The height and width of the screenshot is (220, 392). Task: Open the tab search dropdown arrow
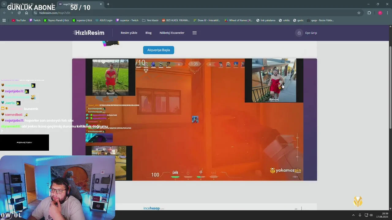4,4
